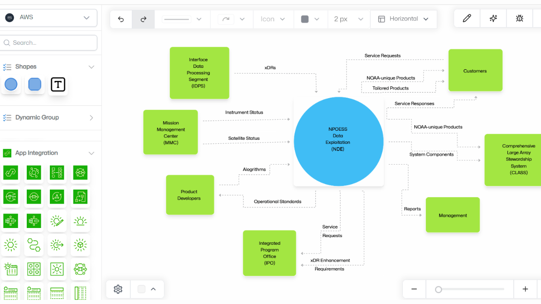This screenshot has height=304, width=541.
Task: Click the undo arrow in the toolbar
Action: 121,19
